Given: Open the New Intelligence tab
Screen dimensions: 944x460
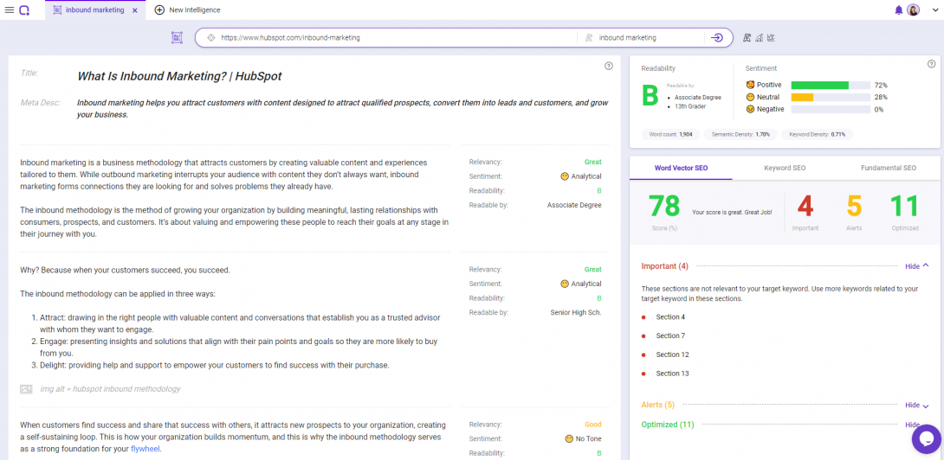Looking at the screenshot, I should (195, 10).
